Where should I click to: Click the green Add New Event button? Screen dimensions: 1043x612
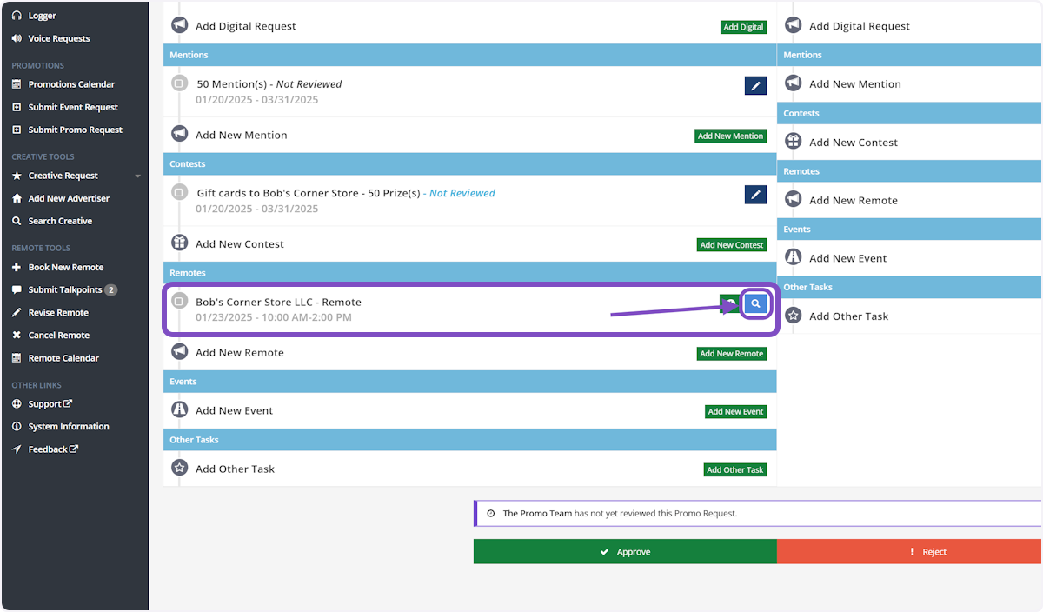coord(735,412)
